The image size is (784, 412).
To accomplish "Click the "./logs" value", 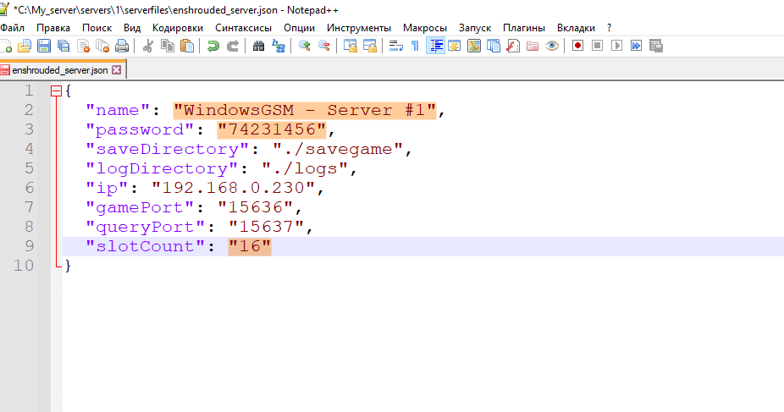I will click(305, 169).
